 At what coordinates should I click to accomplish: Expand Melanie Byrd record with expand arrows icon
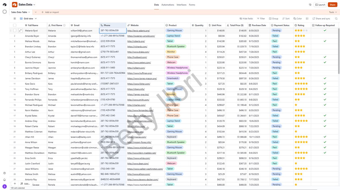(20, 31)
